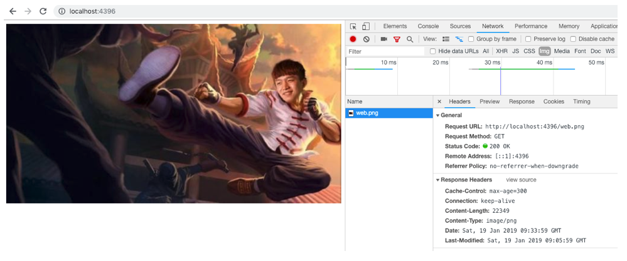The width and height of the screenshot is (627, 261).
Task: Filter requests by All types
Action: [485, 51]
